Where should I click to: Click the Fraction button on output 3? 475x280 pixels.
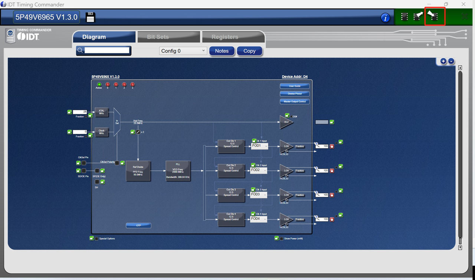click(x=300, y=195)
